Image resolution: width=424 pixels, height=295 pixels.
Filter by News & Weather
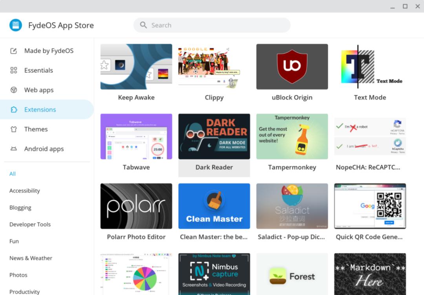(x=31, y=258)
